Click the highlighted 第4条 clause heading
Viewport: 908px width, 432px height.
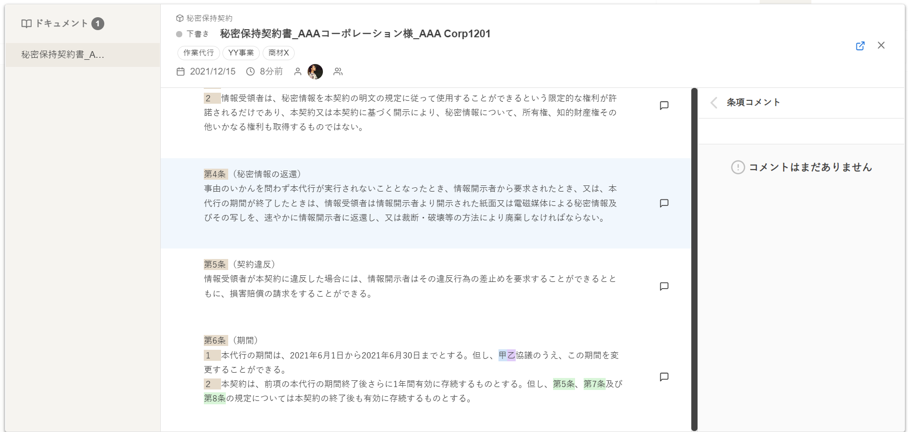coord(215,174)
